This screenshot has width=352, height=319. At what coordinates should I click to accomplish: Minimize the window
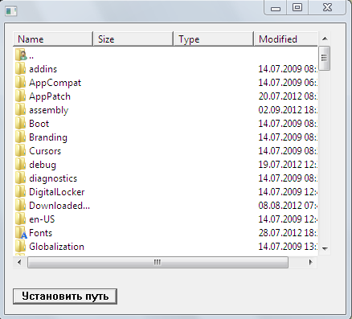click(x=276, y=7)
